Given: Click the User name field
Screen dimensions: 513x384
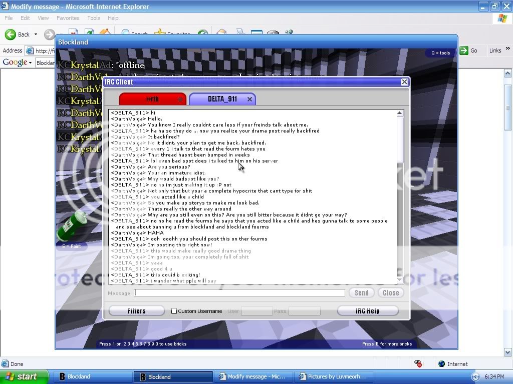Looking at the screenshot, I should pyautogui.click(x=256, y=311).
